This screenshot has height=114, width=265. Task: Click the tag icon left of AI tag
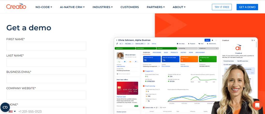point(117,44)
